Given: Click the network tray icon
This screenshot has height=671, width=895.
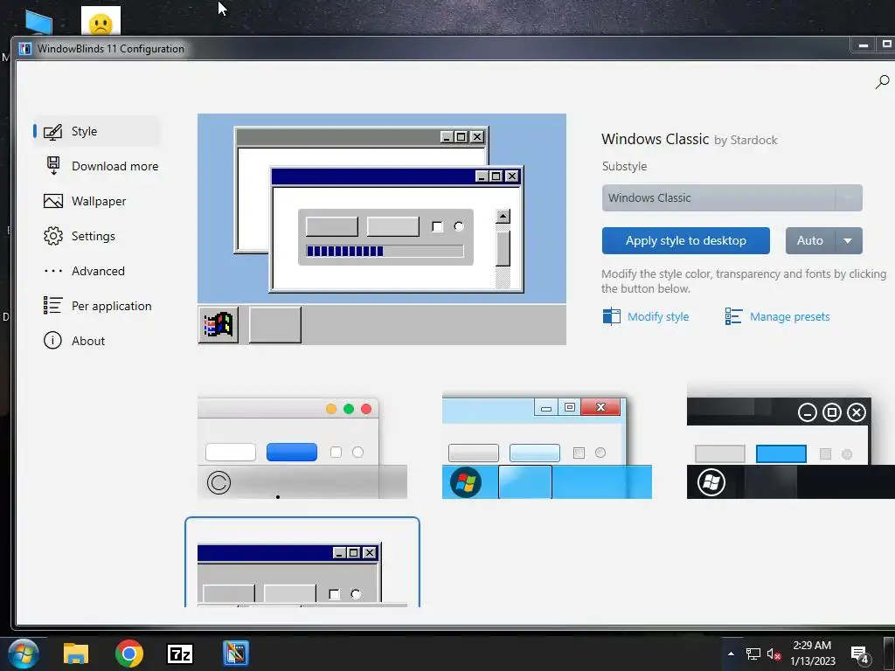Looking at the screenshot, I should point(753,654).
